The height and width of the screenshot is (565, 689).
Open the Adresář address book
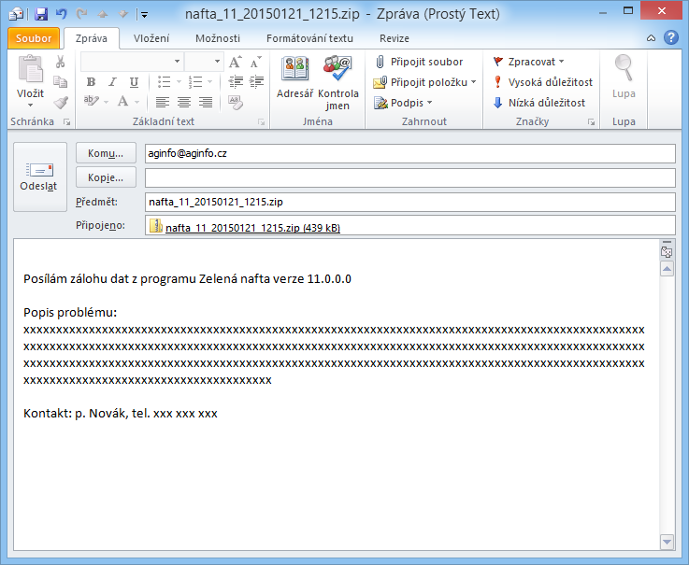pyautogui.click(x=294, y=78)
